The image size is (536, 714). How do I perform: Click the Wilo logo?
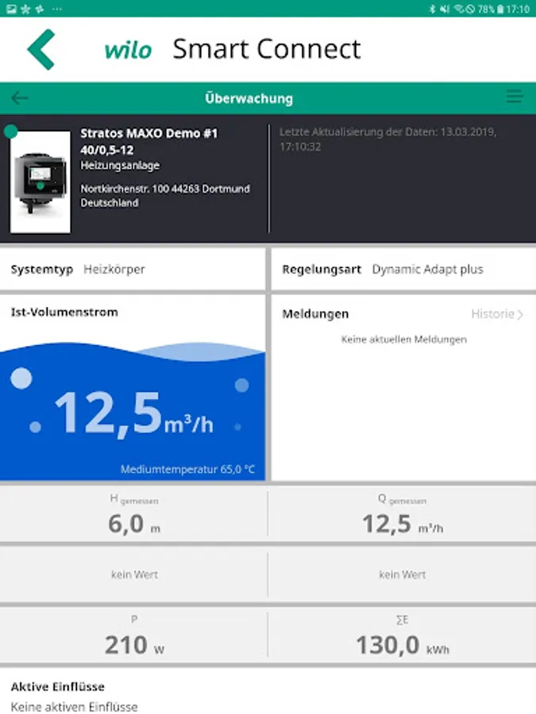pos(128,50)
